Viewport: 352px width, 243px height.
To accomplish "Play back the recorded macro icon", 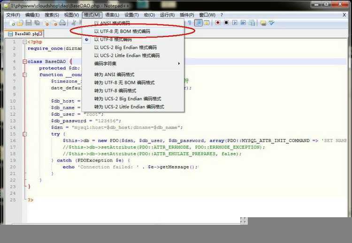I will point(235,23).
